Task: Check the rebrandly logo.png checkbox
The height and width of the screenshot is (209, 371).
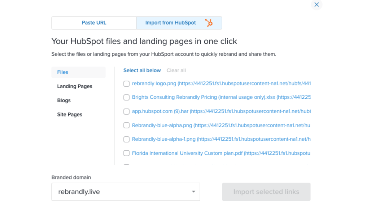Action: coord(126,84)
